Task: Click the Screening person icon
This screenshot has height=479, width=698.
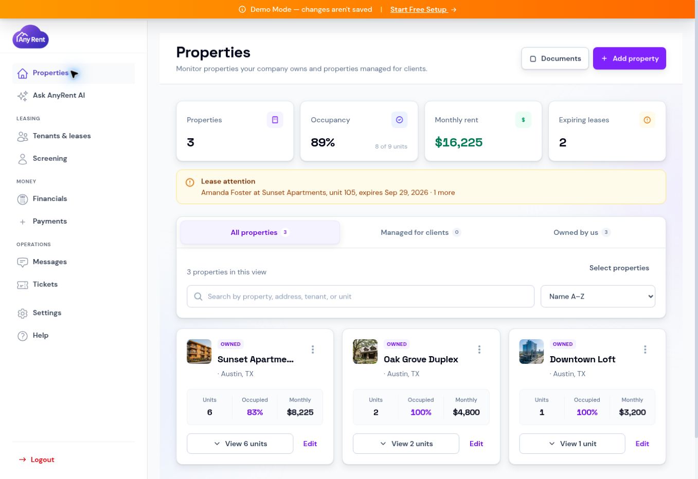Action: [x=23, y=159]
